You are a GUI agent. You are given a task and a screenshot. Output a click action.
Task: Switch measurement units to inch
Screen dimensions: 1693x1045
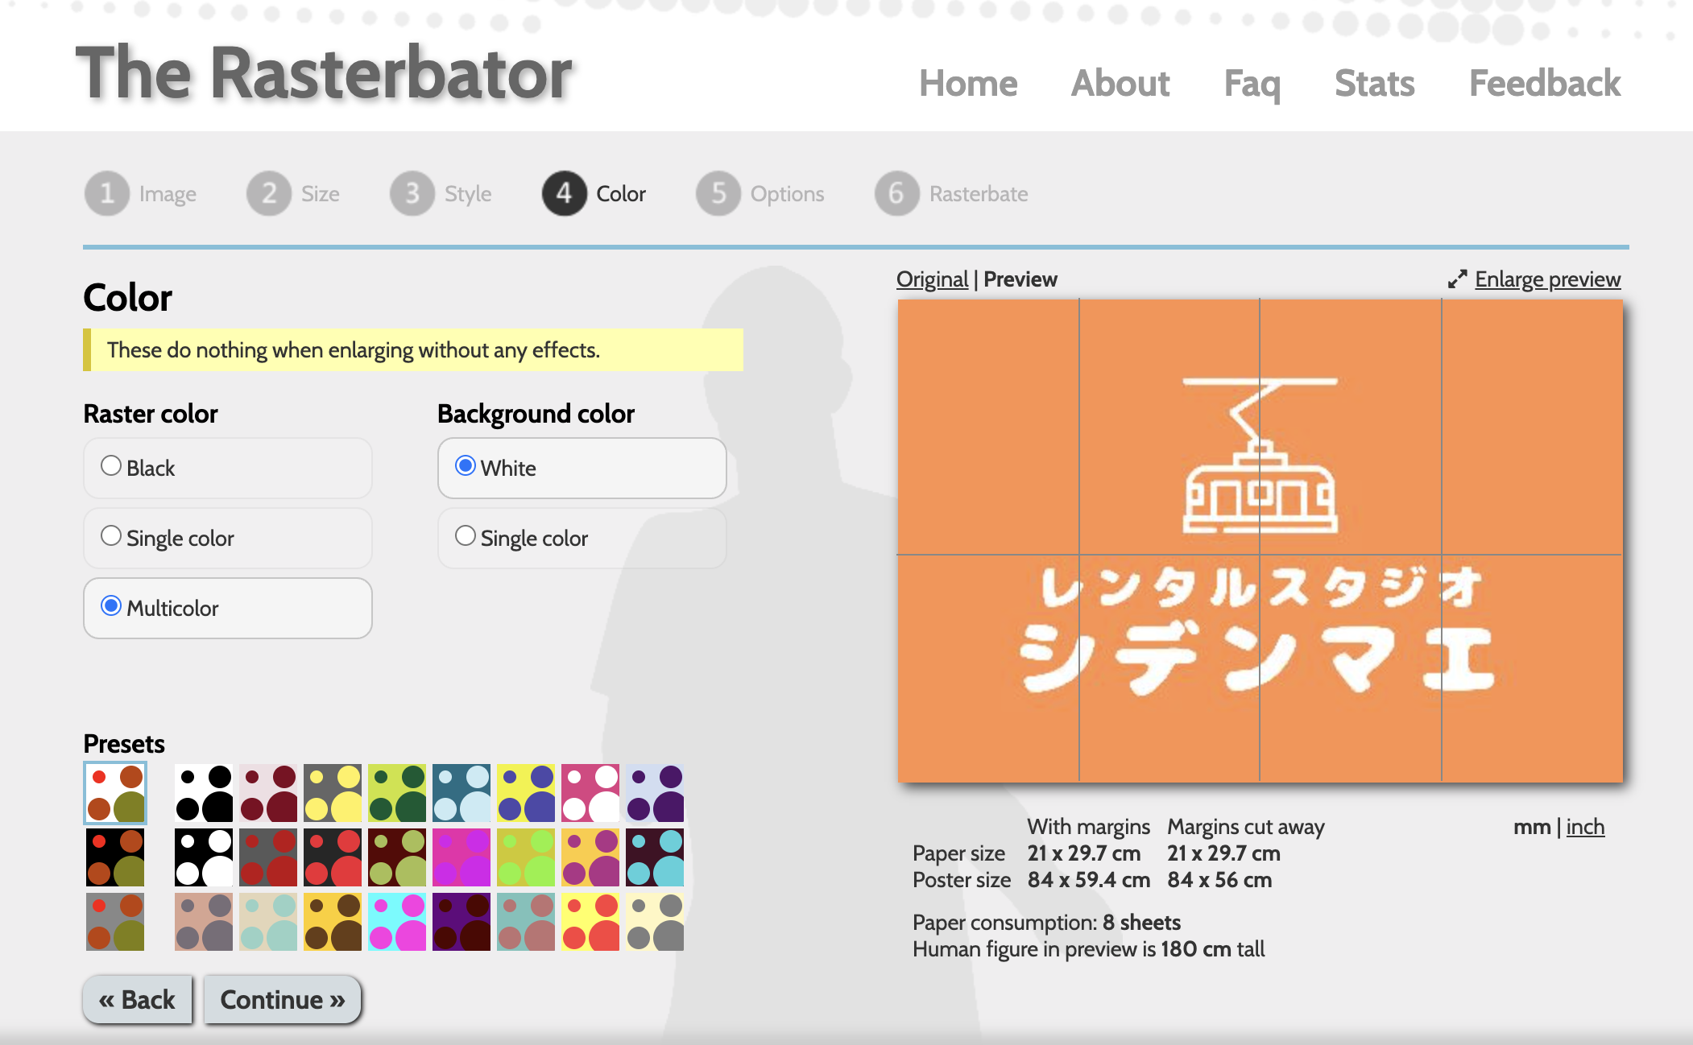point(1585,827)
